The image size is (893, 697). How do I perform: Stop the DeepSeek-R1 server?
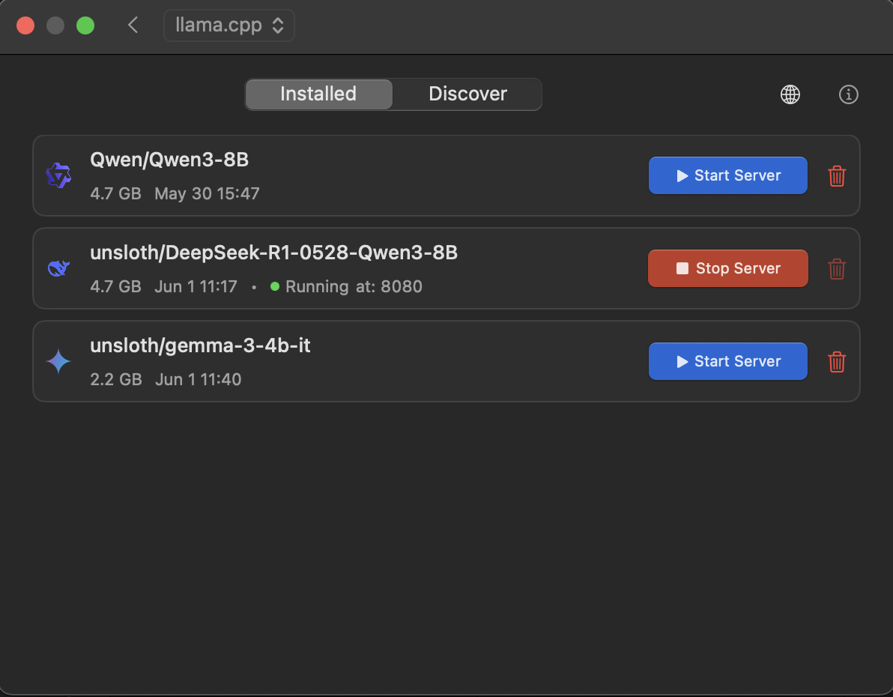point(727,268)
